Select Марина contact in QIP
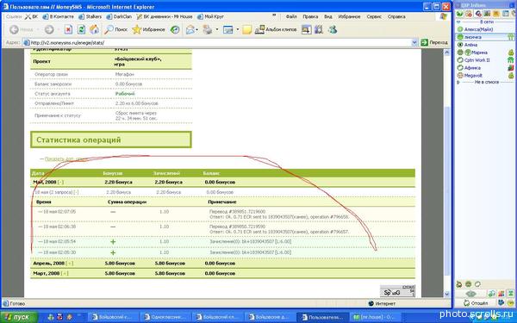Screen dimensions: 517x323 coord(479,53)
